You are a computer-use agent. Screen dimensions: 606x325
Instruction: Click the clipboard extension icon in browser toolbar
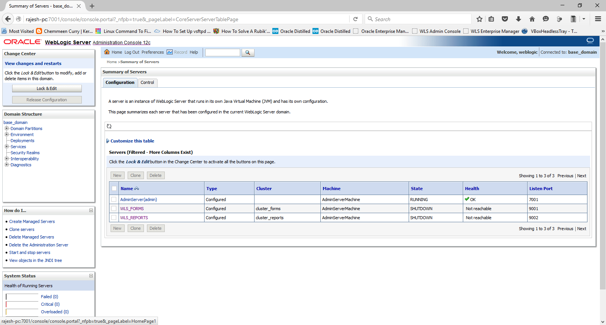[573, 19]
